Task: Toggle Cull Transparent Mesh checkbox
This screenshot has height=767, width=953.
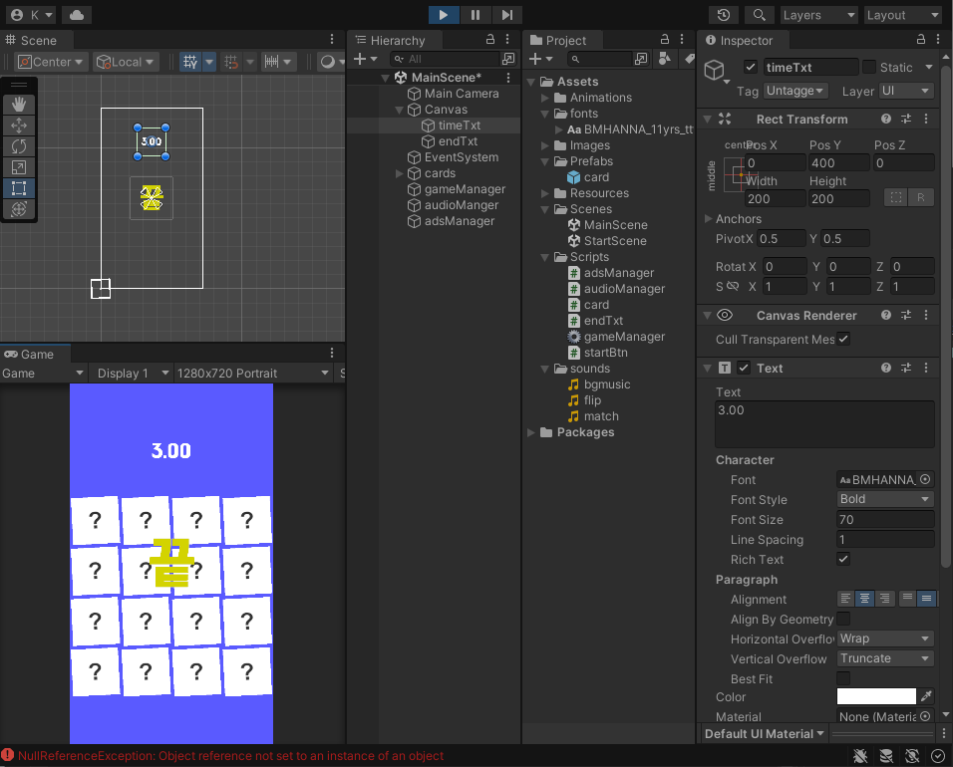Action: click(843, 339)
